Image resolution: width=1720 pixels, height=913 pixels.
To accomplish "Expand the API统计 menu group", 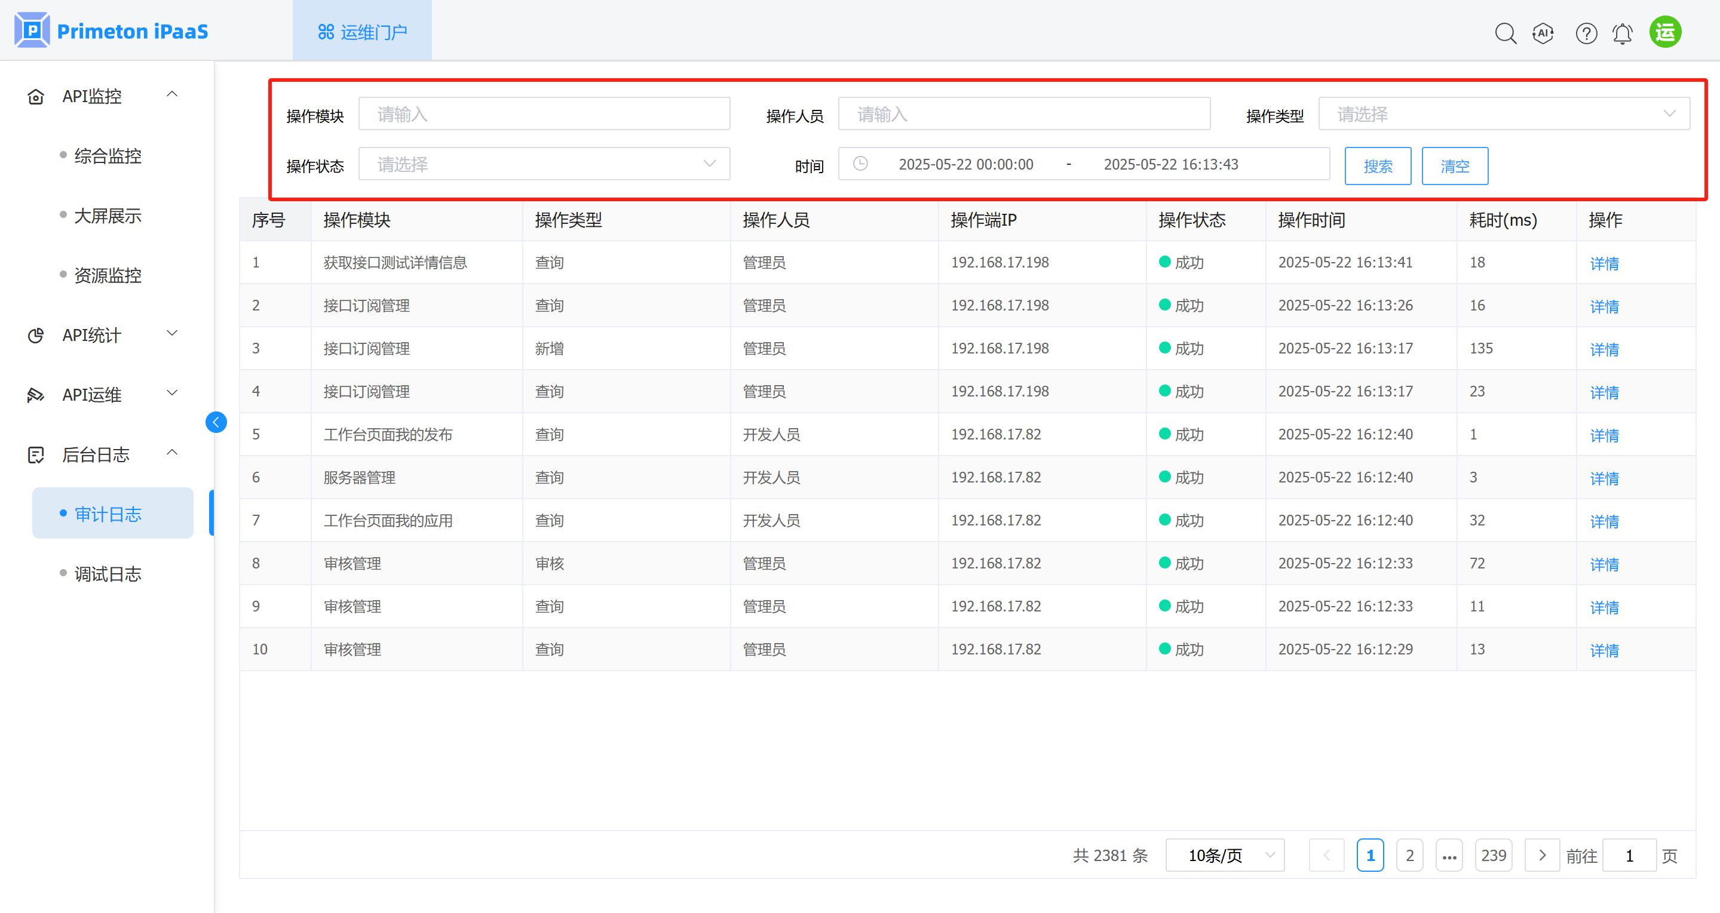I will (x=171, y=334).
